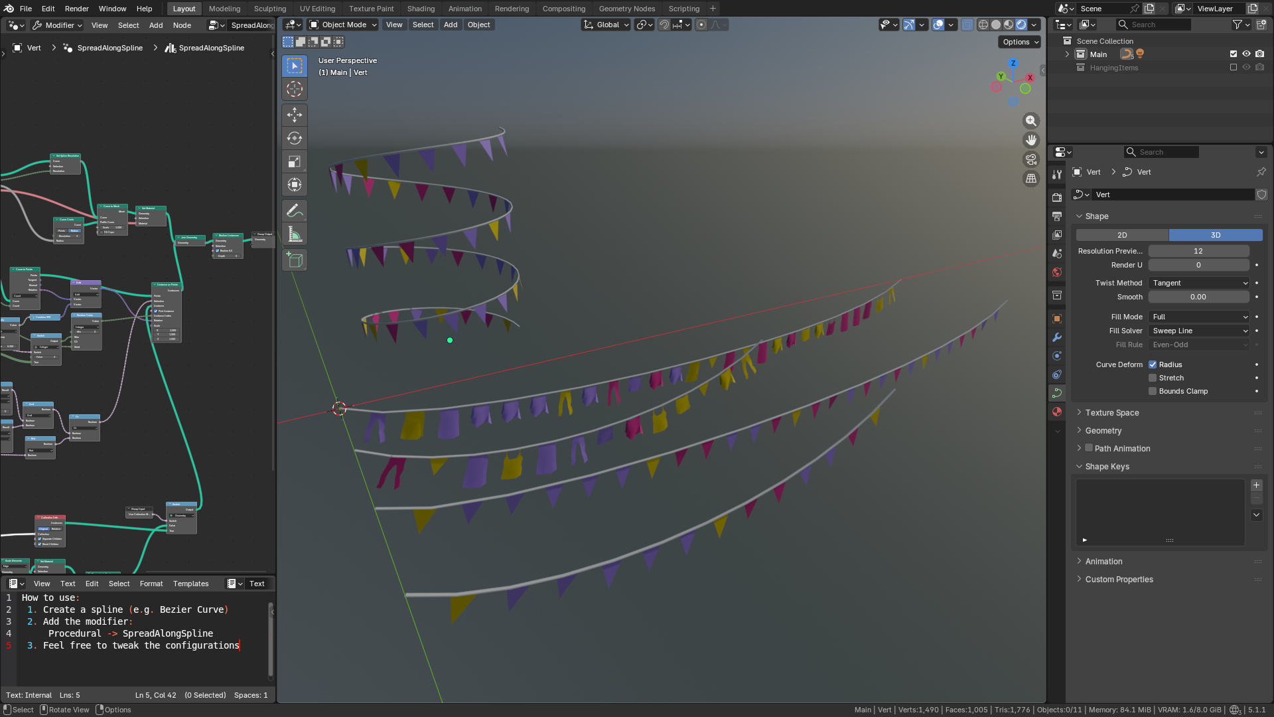Switch perspective/orthographic grid icon
The width and height of the screenshot is (1274, 717).
[x=1030, y=179]
